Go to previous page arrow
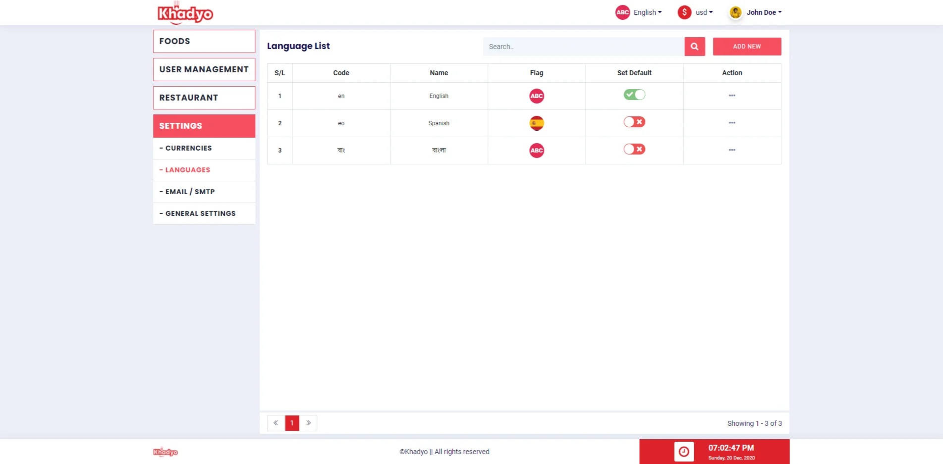943x464 pixels. point(276,423)
